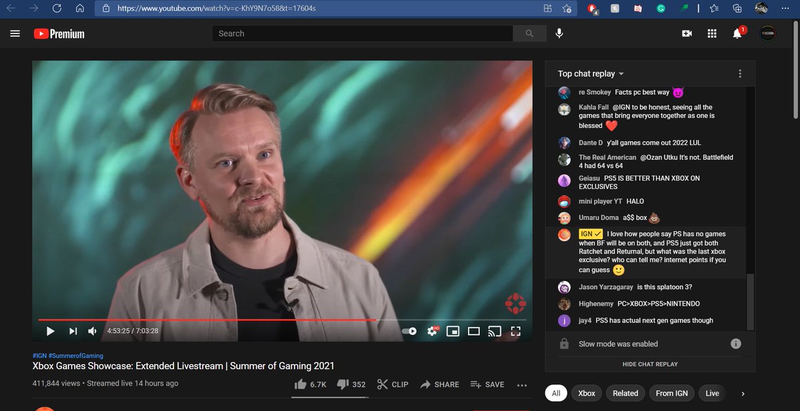Search with your voice microphone
The width and height of the screenshot is (800, 411).
(559, 33)
